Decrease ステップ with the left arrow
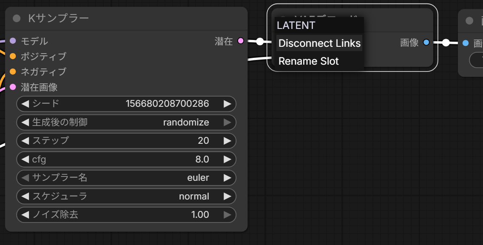This screenshot has width=483, height=245. click(x=25, y=141)
